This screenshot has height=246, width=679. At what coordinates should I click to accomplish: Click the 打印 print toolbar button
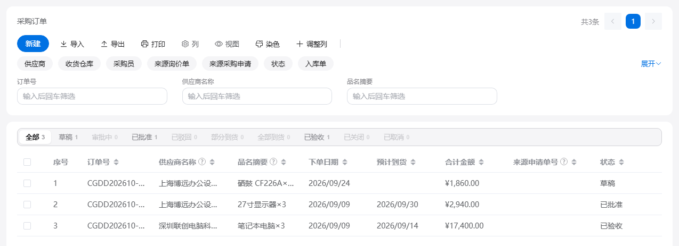[x=153, y=44]
